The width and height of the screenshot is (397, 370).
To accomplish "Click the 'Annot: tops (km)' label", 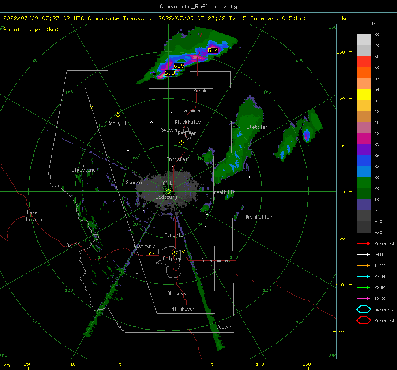I will (x=31, y=29).
